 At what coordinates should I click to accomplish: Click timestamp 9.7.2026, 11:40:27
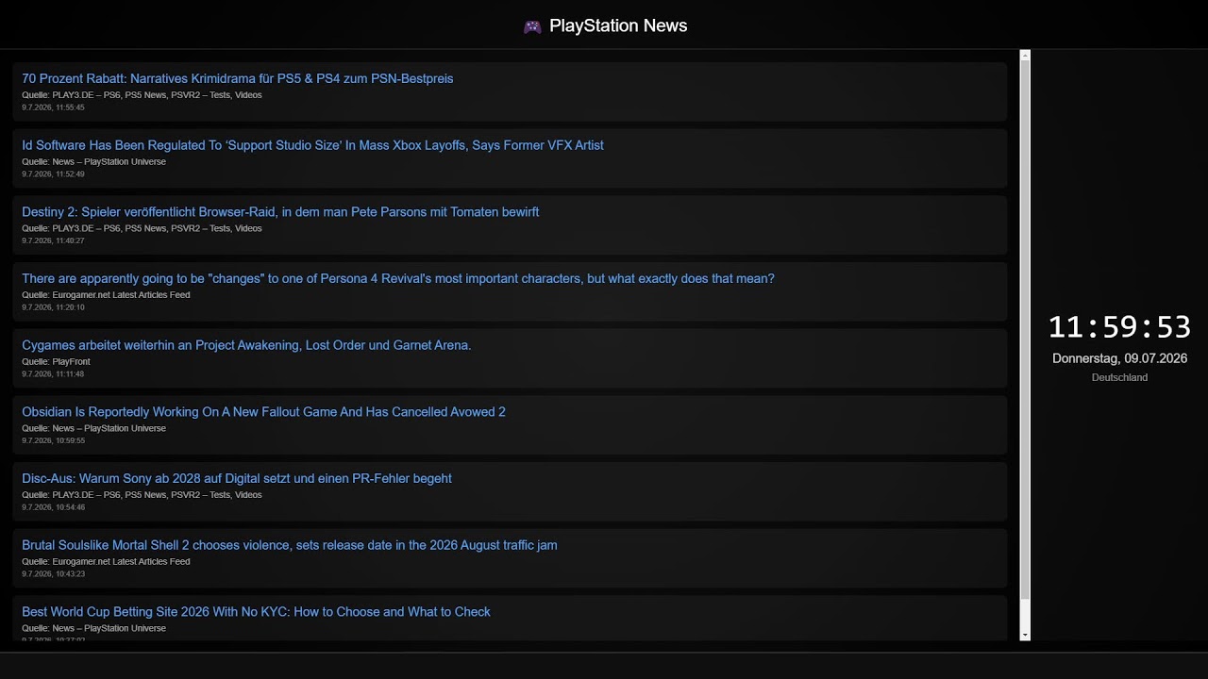point(53,240)
